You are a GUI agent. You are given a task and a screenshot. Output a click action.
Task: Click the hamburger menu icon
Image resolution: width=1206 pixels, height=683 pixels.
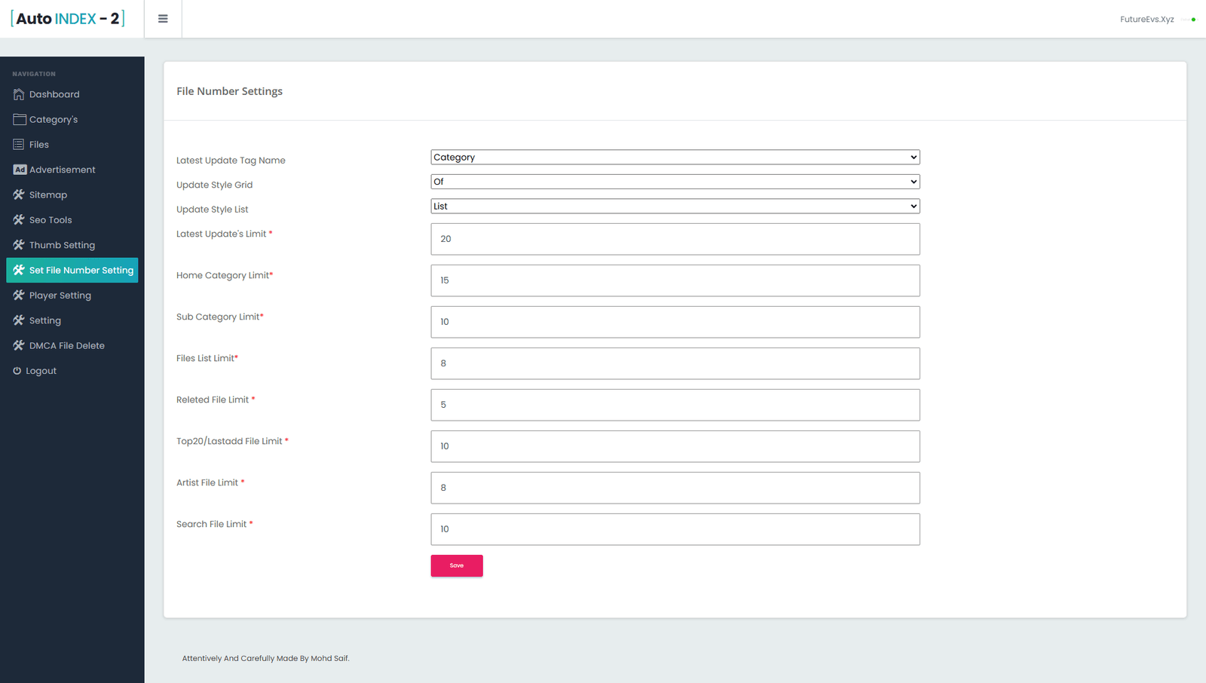pos(163,19)
